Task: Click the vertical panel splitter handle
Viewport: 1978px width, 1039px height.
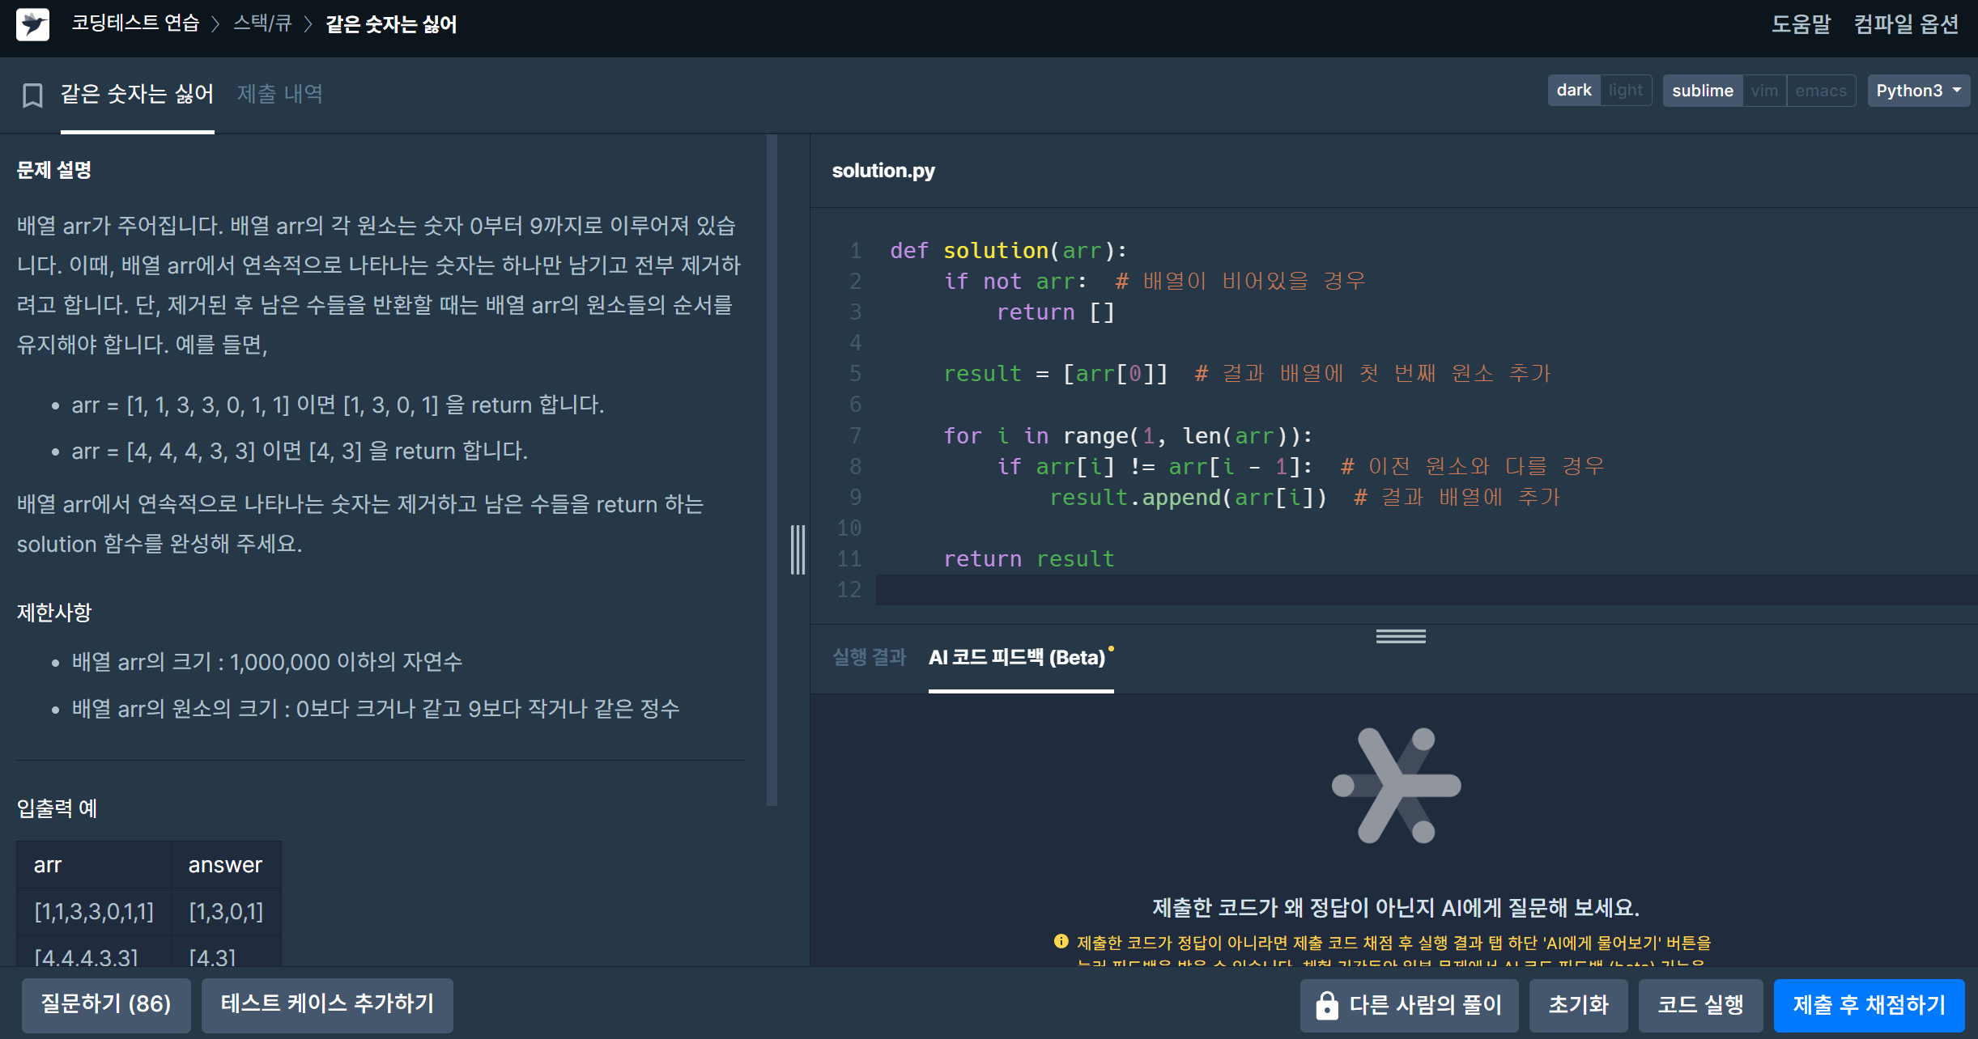Action: tap(798, 550)
